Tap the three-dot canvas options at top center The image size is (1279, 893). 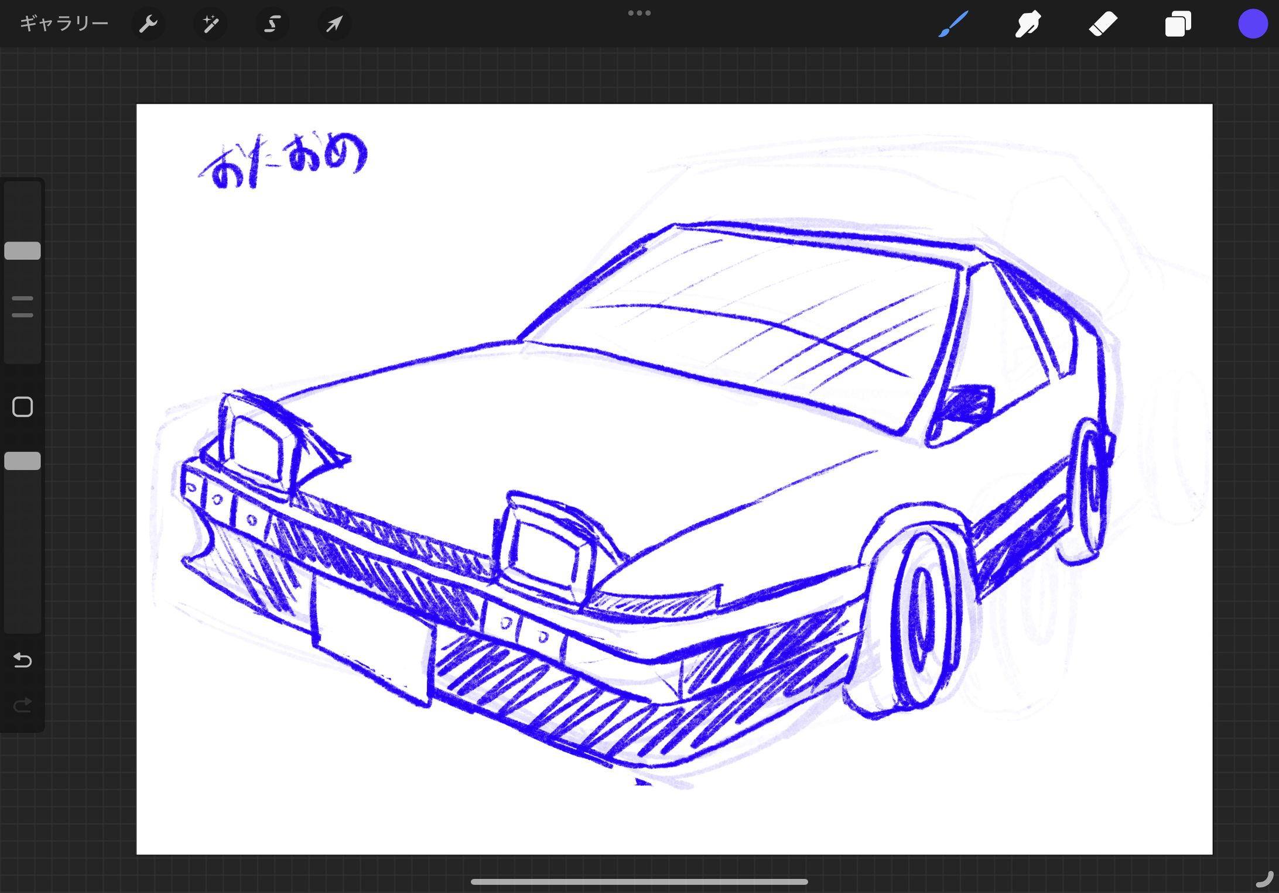pyautogui.click(x=639, y=12)
